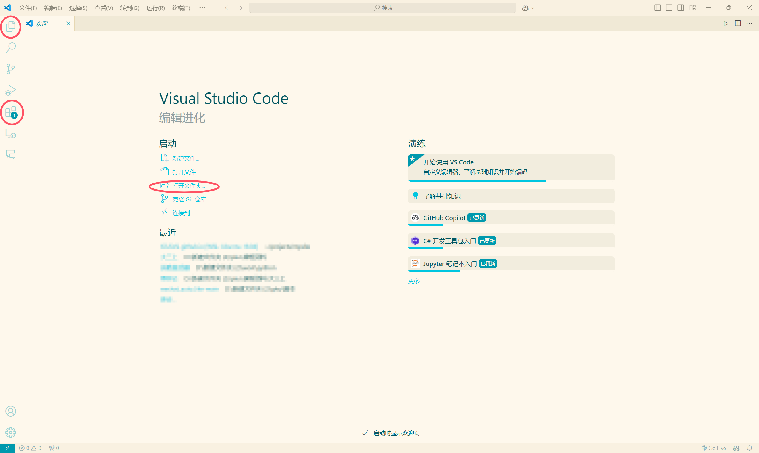Image resolution: width=759 pixels, height=453 pixels.
Task: Open Remote Explorer view
Action: (x=11, y=133)
